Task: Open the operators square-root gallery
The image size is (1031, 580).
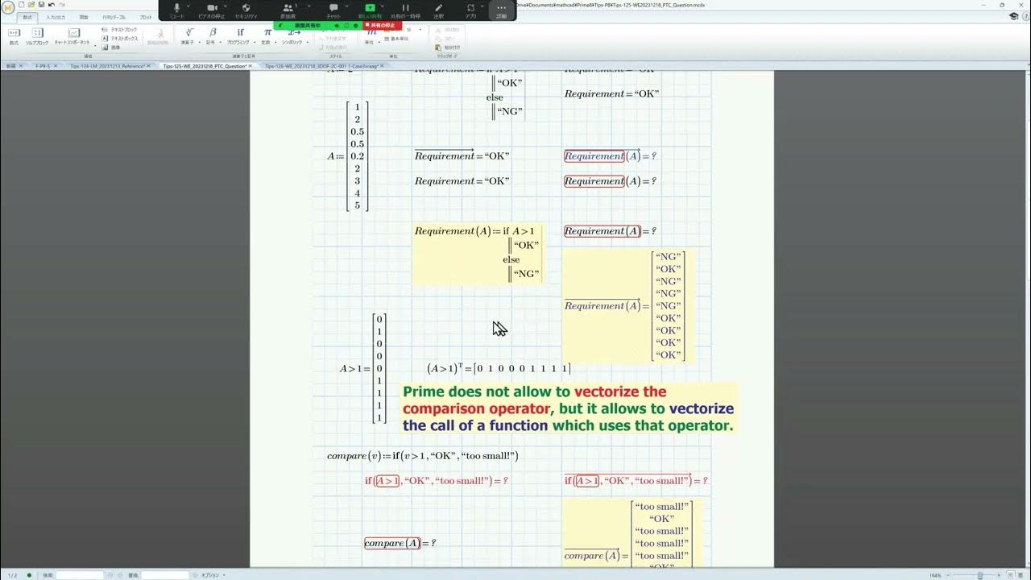Action: [188, 35]
